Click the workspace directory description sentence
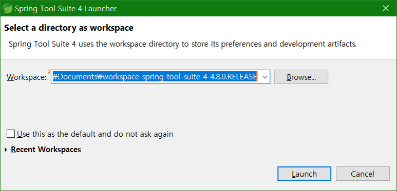 [182, 44]
